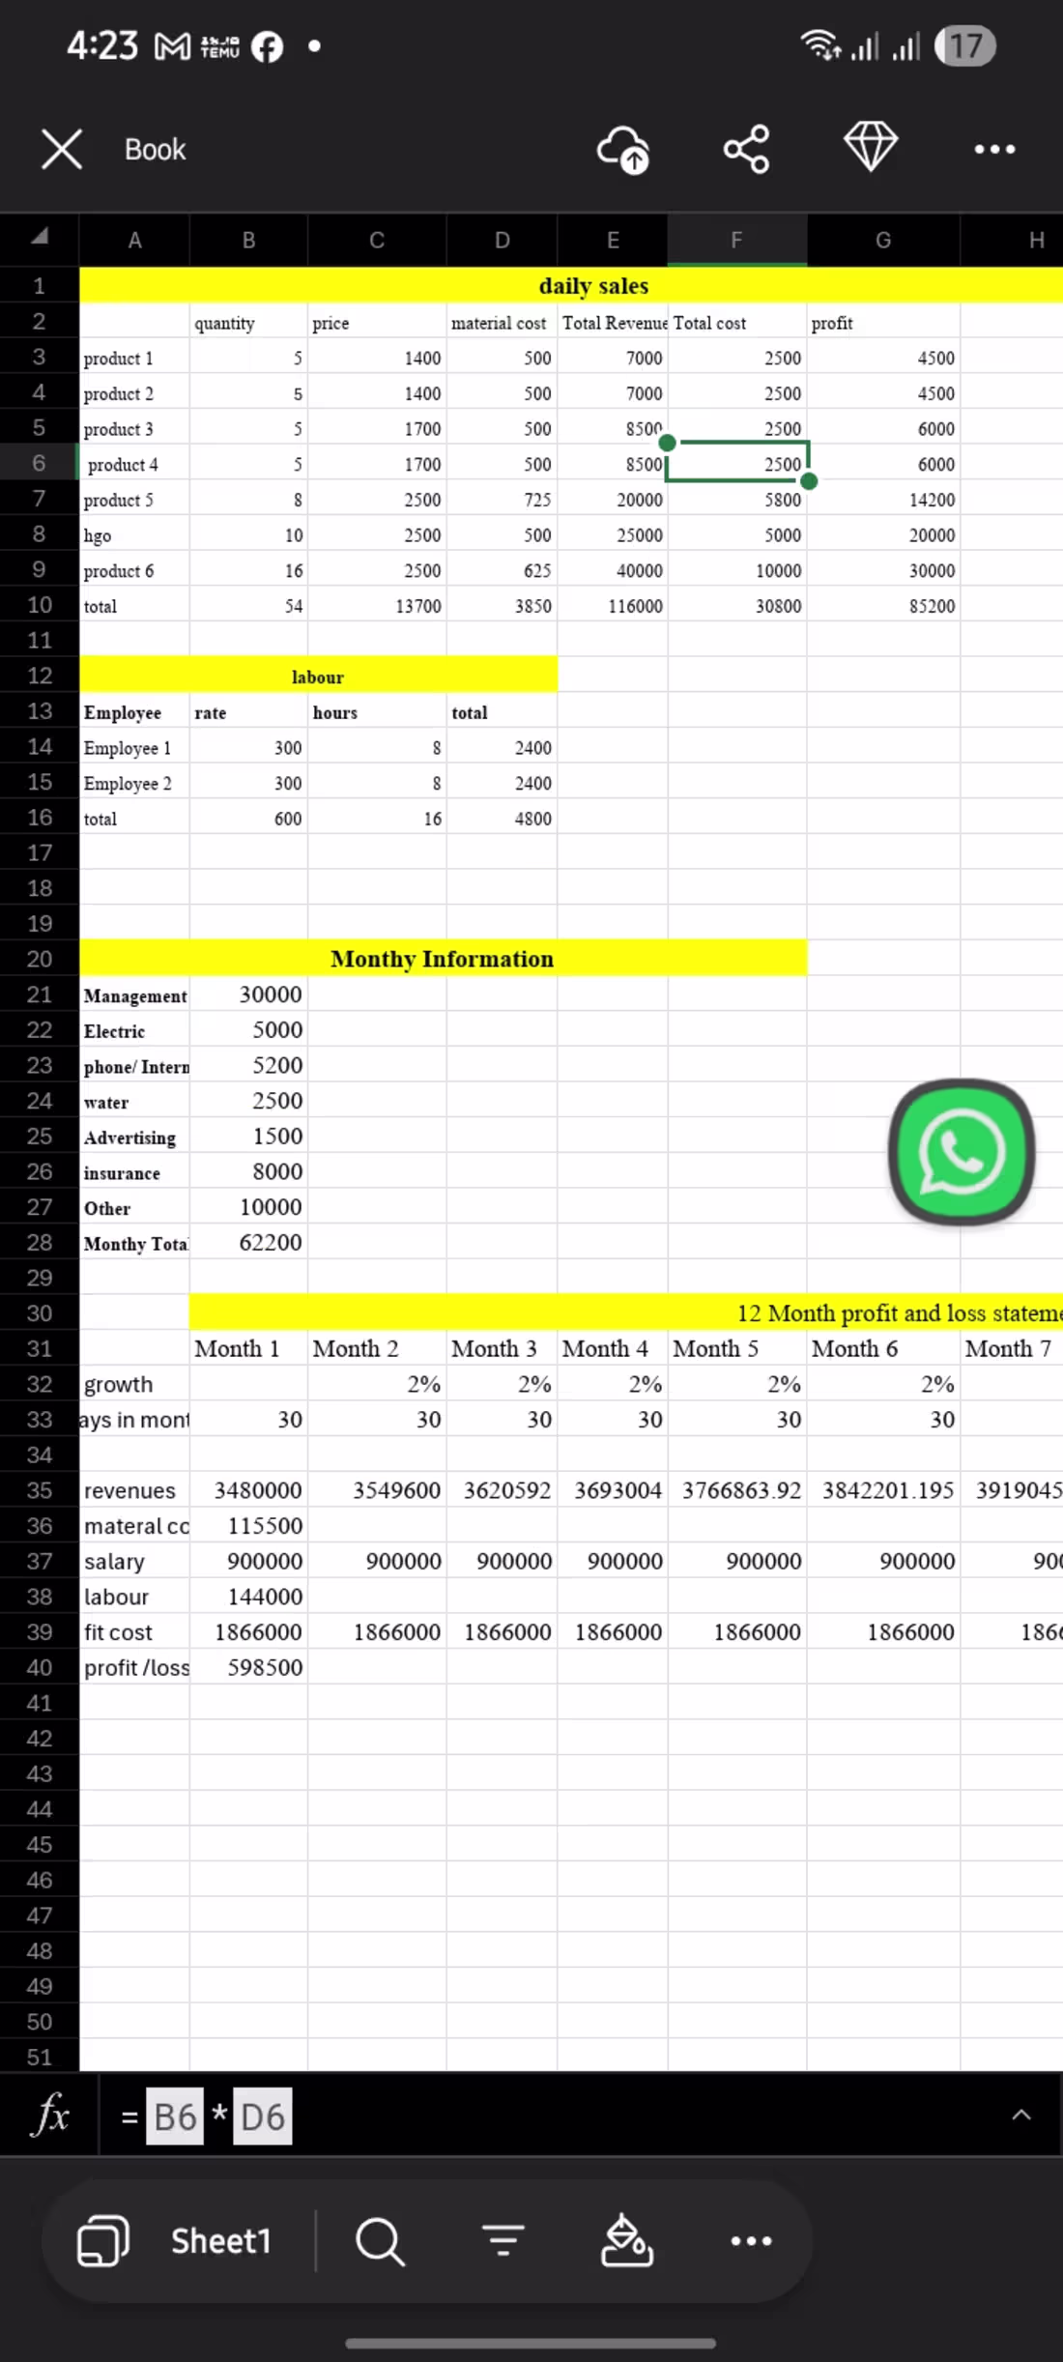Select the column F header

coord(736,240)
